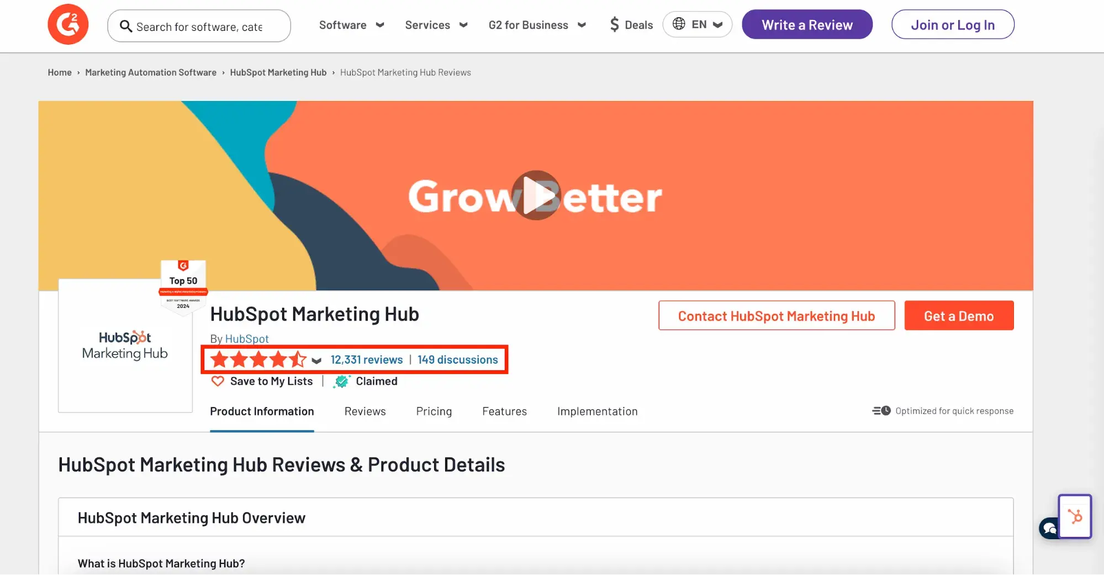The height and width of the screenshot is (575, 1104).
Task: Open the EN language selector
Action: [x=698, y=25]
